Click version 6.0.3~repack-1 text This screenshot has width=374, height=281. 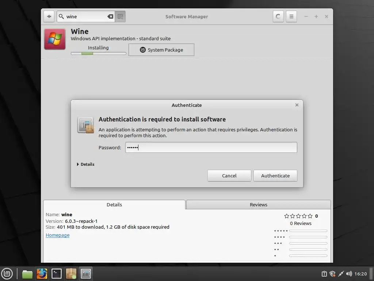point(81,221)
